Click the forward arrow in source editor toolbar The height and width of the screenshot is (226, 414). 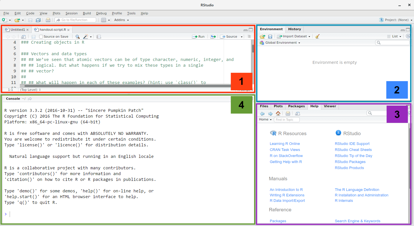point(14,37)
